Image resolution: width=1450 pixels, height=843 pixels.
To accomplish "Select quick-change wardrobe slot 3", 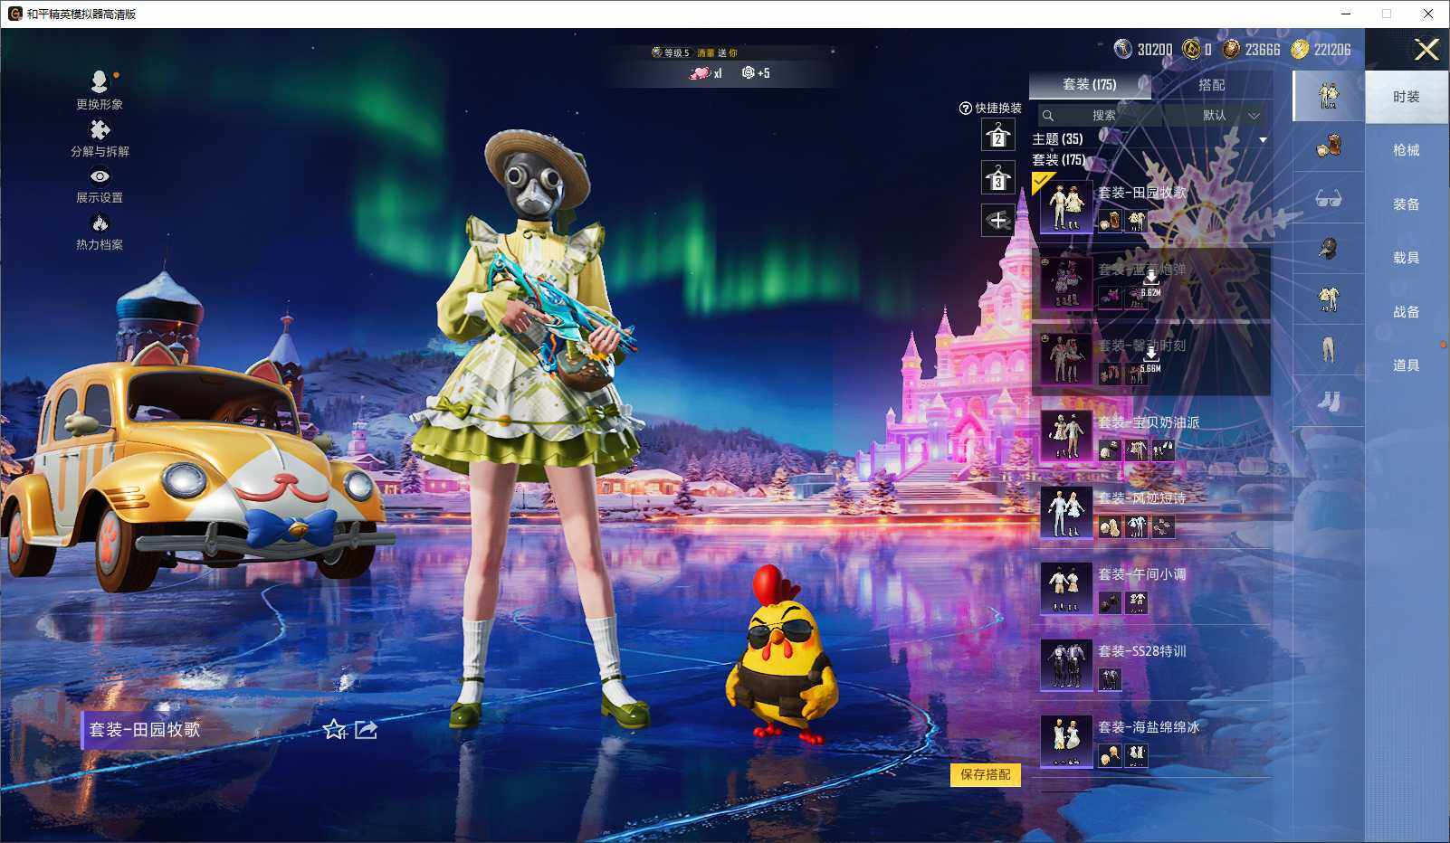I will point(997,178).
